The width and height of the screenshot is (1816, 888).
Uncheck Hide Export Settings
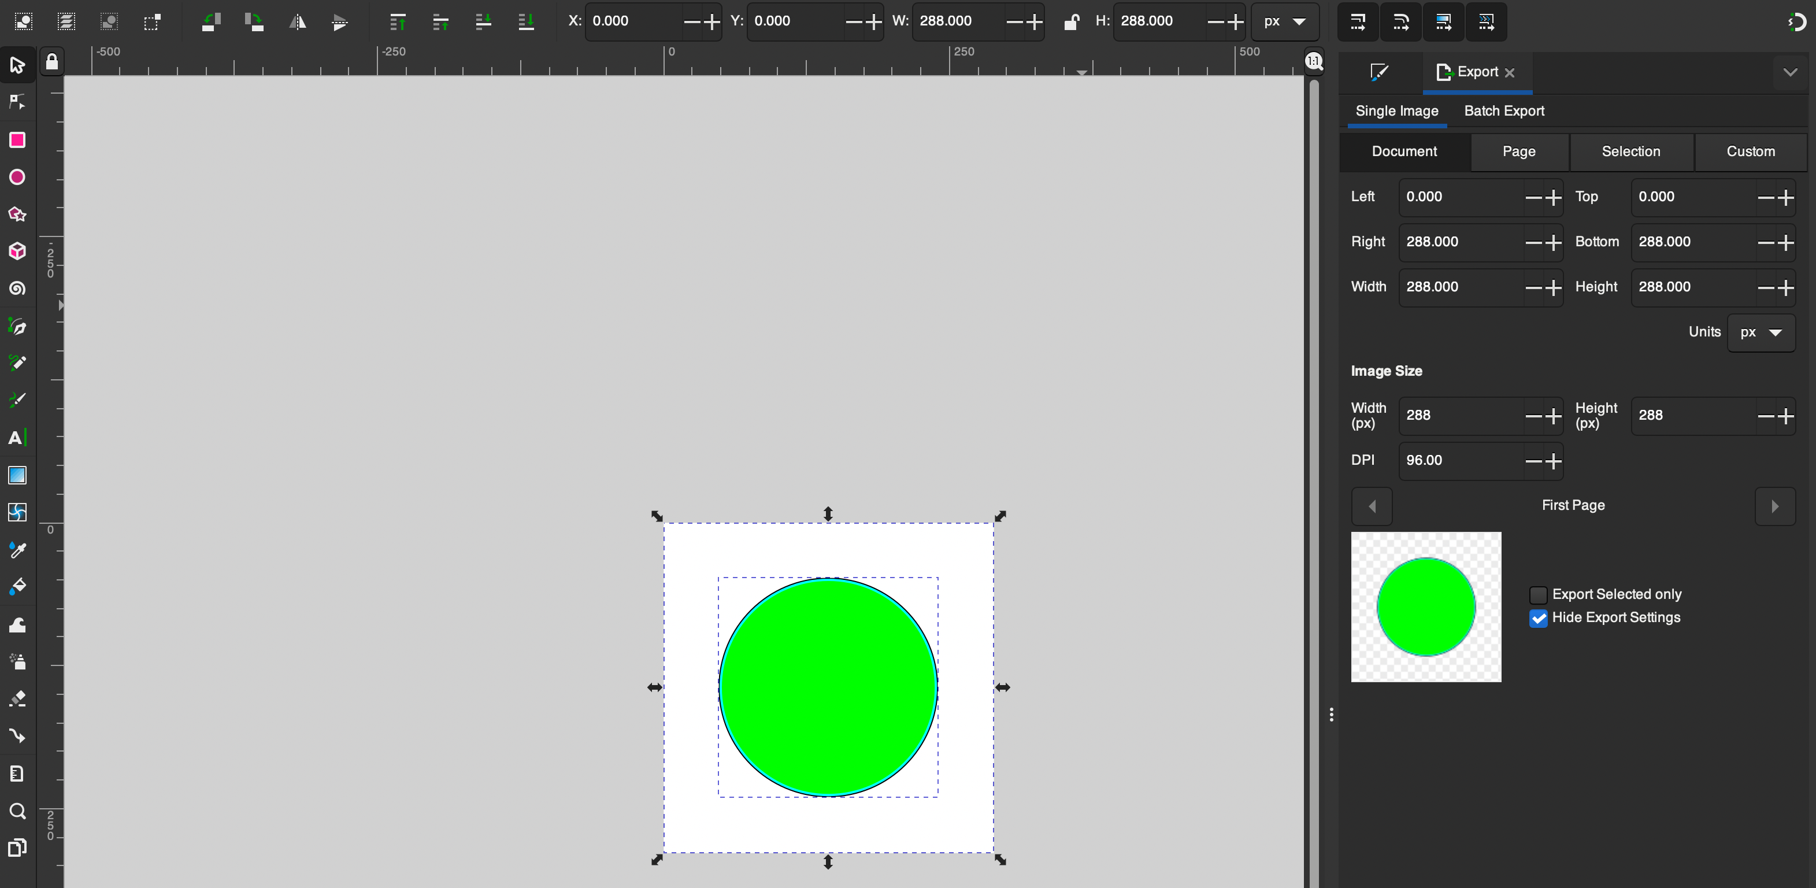pos(1537,618)
